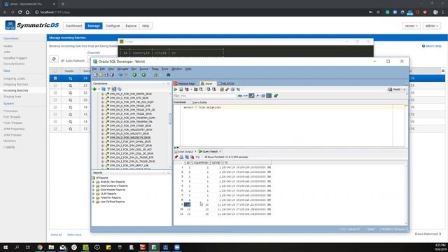Click binoculars icon in SQL Developer main toolbar
Viewport: 448px width, 252px height.
168,75
